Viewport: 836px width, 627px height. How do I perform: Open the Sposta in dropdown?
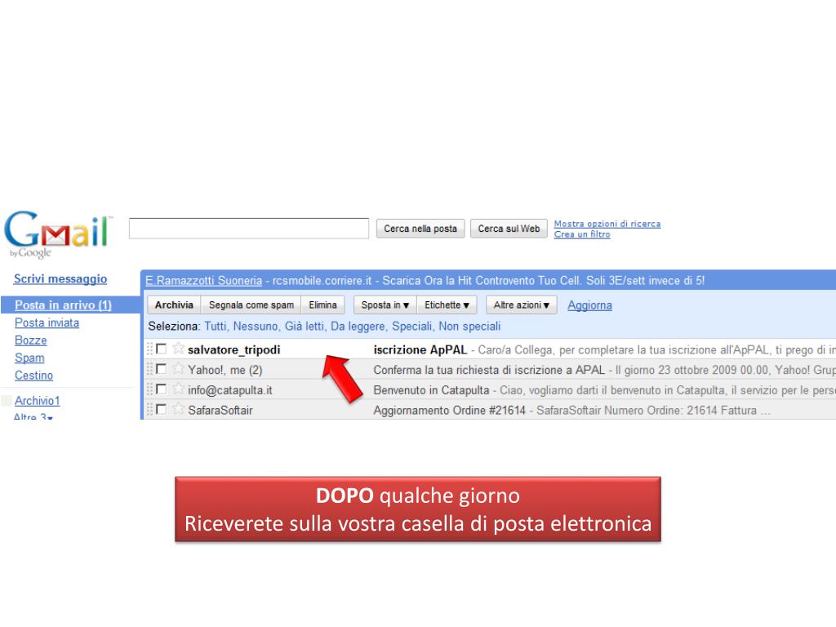point(385,305)
